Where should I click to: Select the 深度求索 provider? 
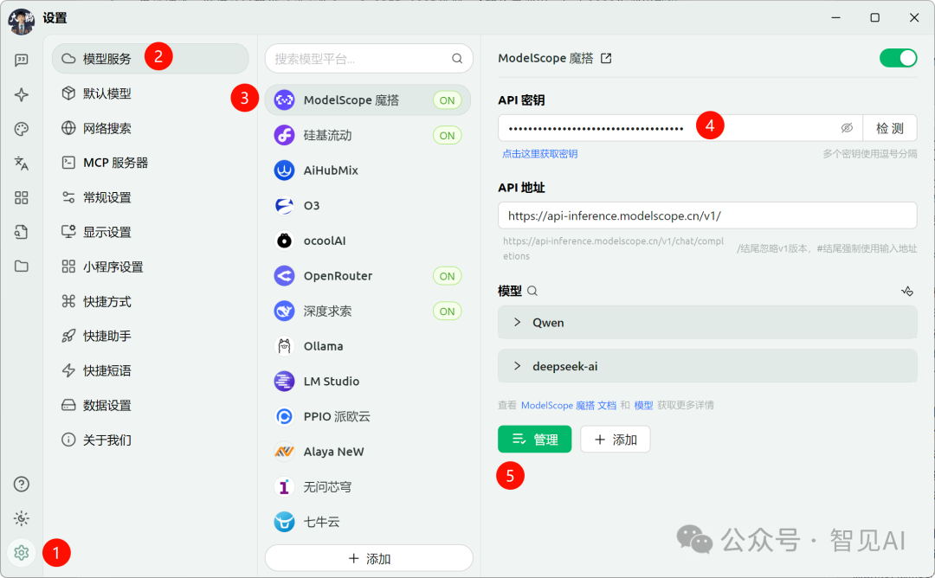367,311
